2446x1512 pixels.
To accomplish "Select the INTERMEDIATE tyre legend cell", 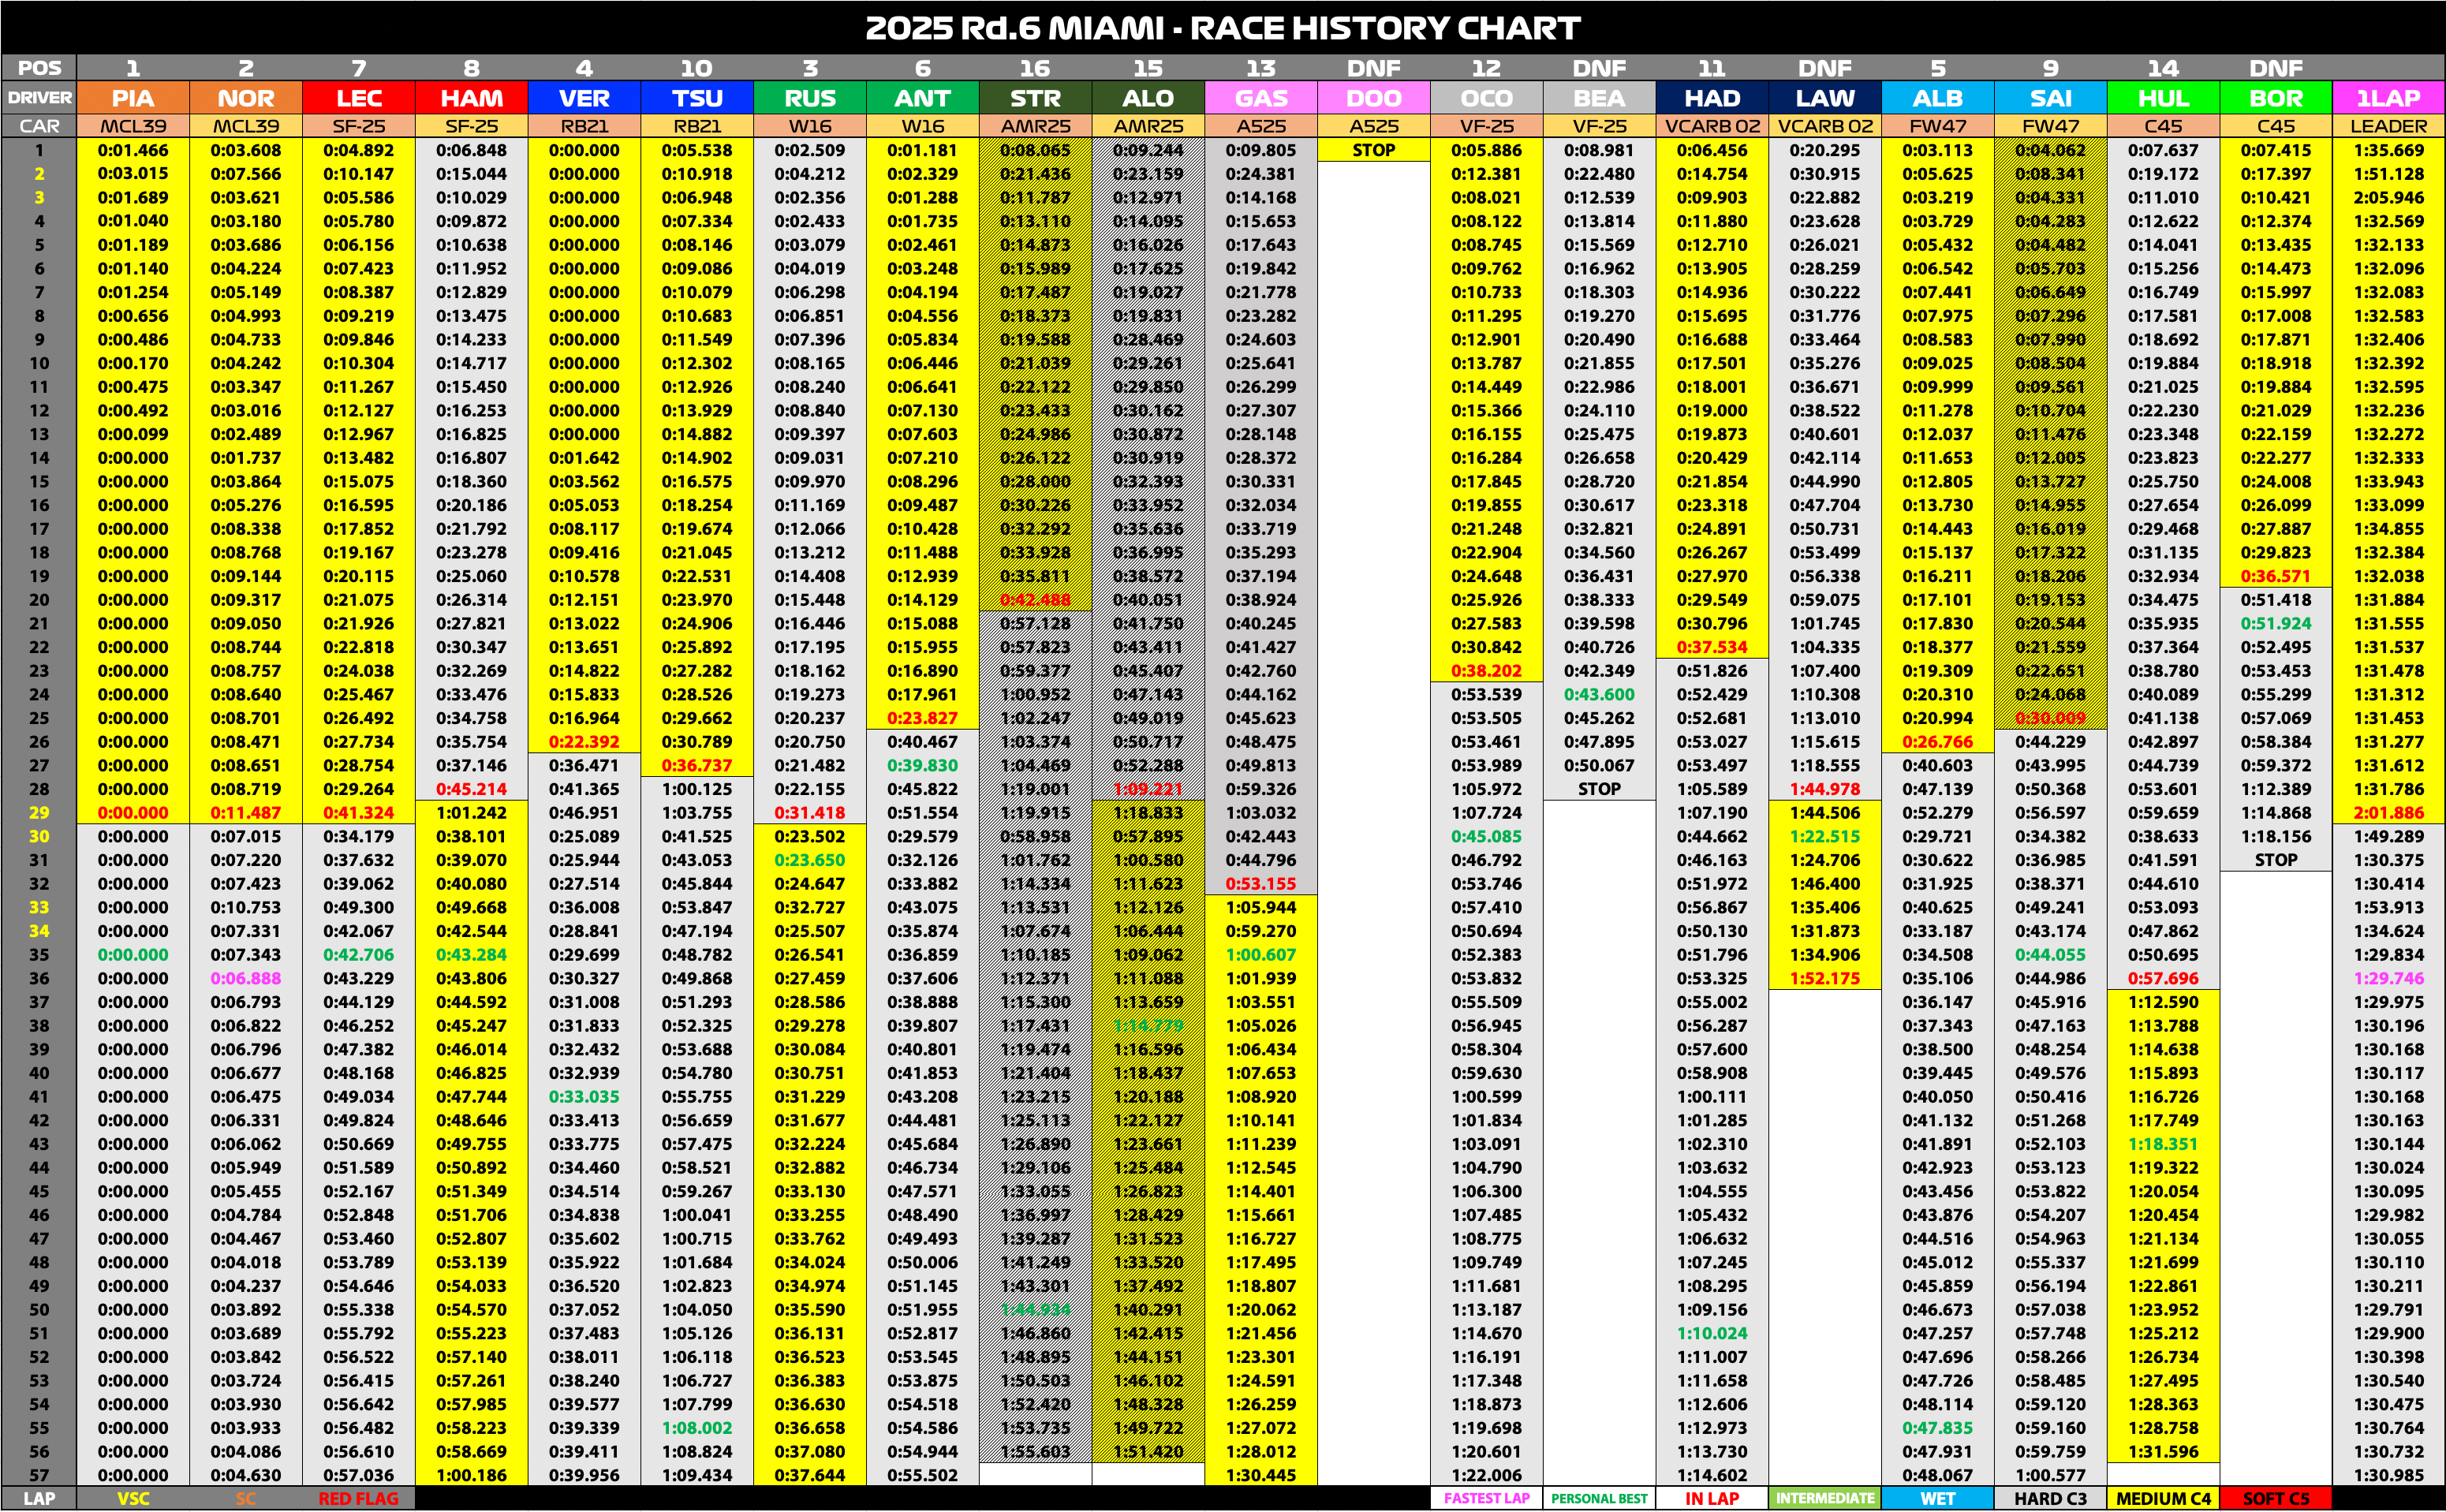I will click(x=1825, y=1498).
